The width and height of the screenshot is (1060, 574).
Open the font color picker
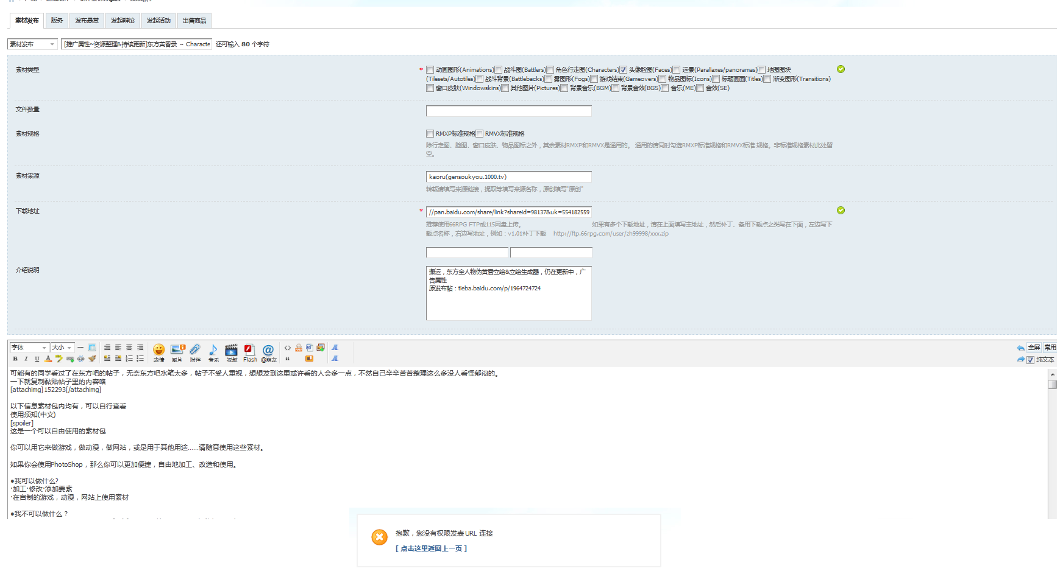click(48, 359)
